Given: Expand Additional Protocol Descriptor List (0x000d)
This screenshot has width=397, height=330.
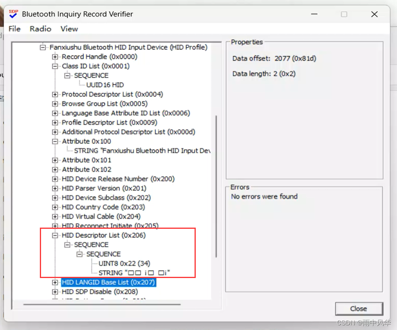Looking at the screenshot, I should pyautogui.click(x=55, y=132).
